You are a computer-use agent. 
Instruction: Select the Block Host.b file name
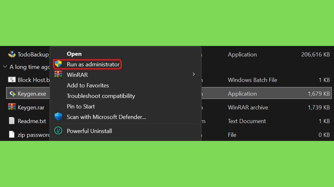(x=34, y=80)
